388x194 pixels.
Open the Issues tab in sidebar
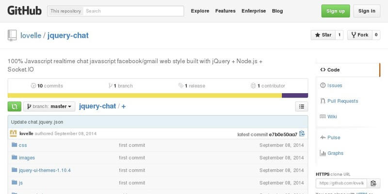334,85
